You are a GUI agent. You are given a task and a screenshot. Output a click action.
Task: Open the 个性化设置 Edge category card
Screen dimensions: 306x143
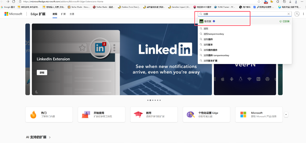[x=207, y=115]
